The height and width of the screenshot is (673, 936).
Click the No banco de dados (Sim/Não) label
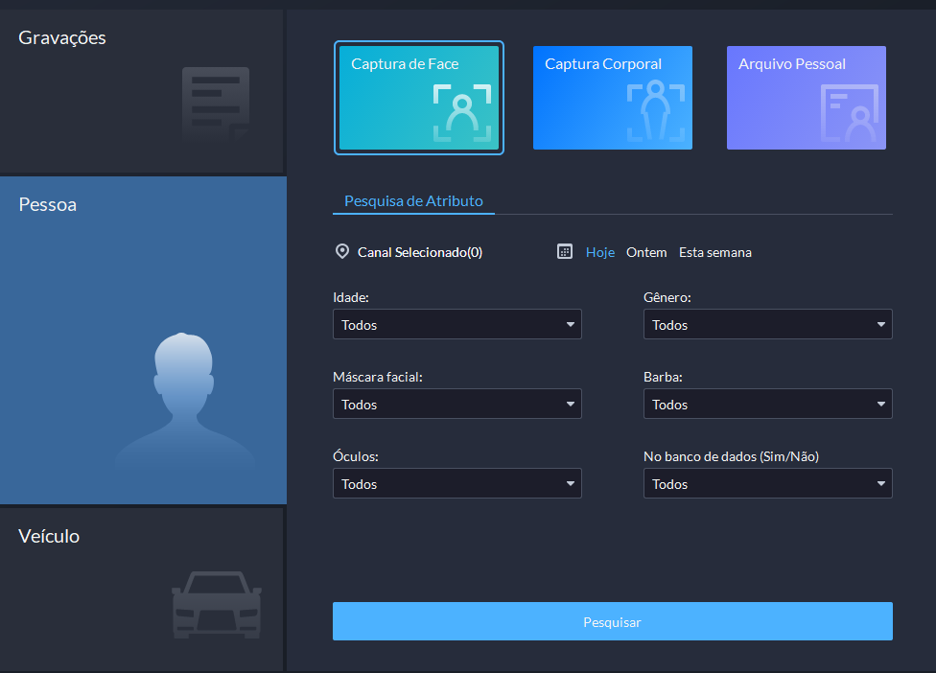click(x=731, y=456)
